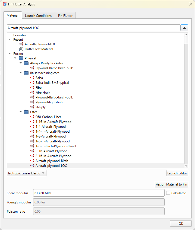Open the Launch Conditions tab
The width and height of the screenshot is (195, 230).
[x=38, y=15]
